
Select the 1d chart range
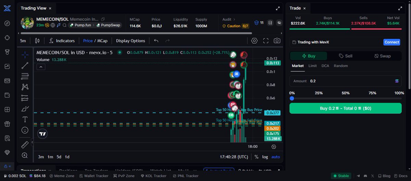click(67, 157)
